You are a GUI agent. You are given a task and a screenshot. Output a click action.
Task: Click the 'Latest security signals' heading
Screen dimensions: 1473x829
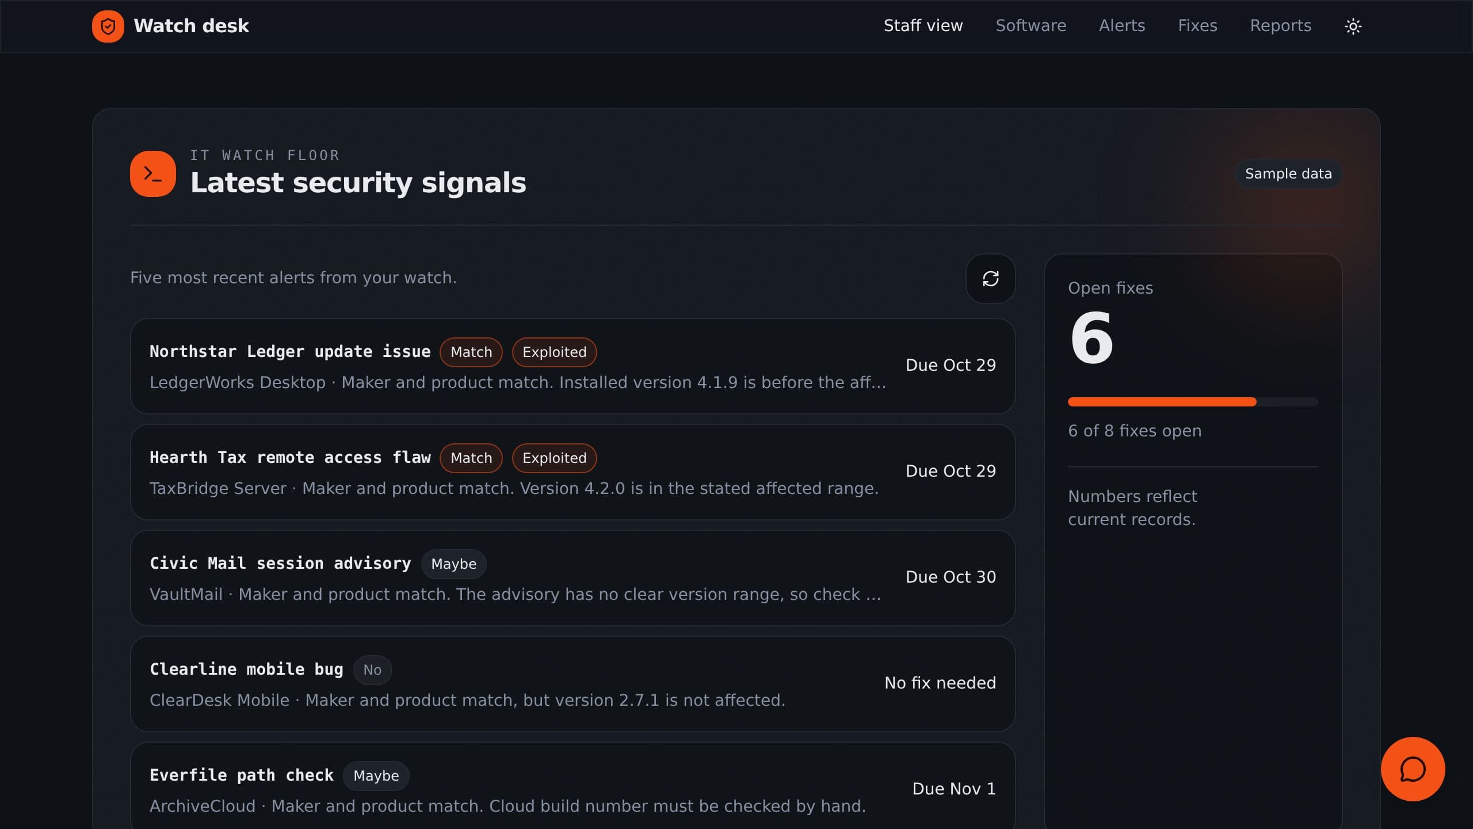click(x=358, y=182)
